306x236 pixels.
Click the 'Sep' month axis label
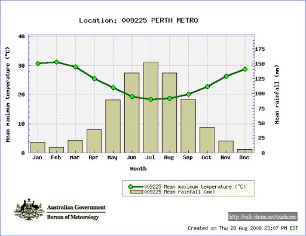188,158
